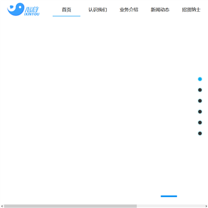Click the horizontal scrollbar thumb

click(x=70, y=206)
